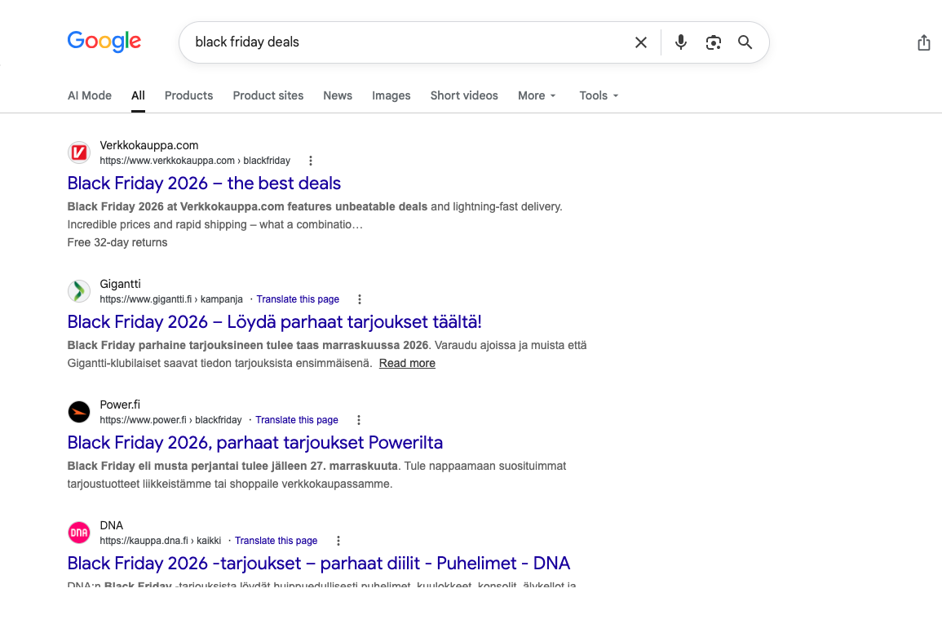Click the DNA favicon

click(x=78, y=533)
